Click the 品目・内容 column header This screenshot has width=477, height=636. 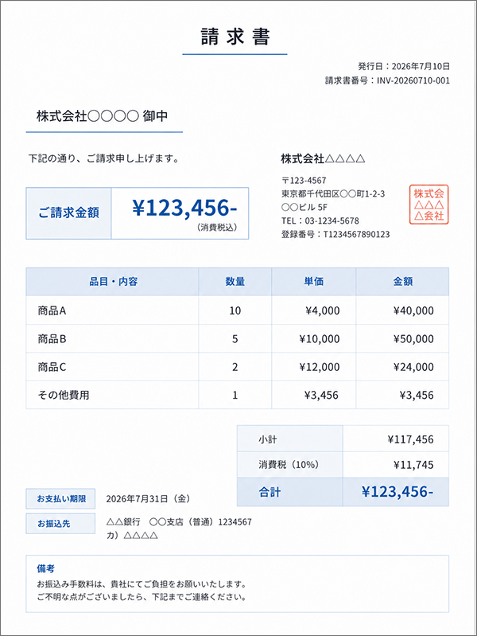pos(114,282)
